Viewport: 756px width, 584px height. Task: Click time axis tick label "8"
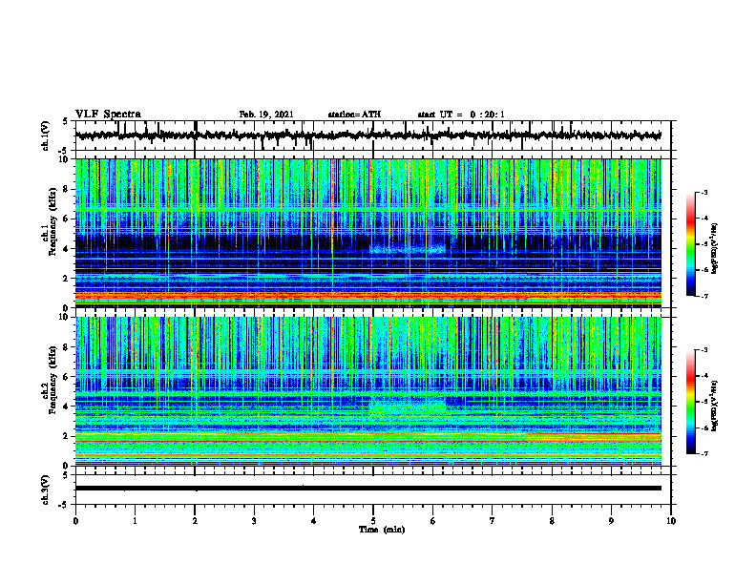(552, 521)
